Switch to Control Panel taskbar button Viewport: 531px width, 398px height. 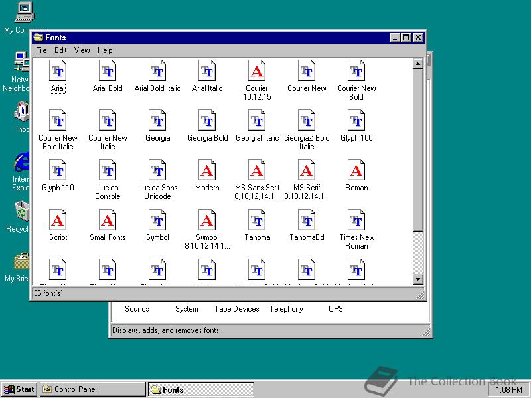click(x=92, y=389)
